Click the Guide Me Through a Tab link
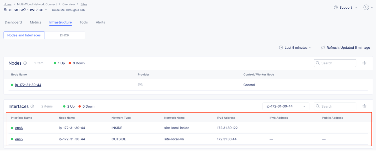The image size is (376, 151). (68, 10)
